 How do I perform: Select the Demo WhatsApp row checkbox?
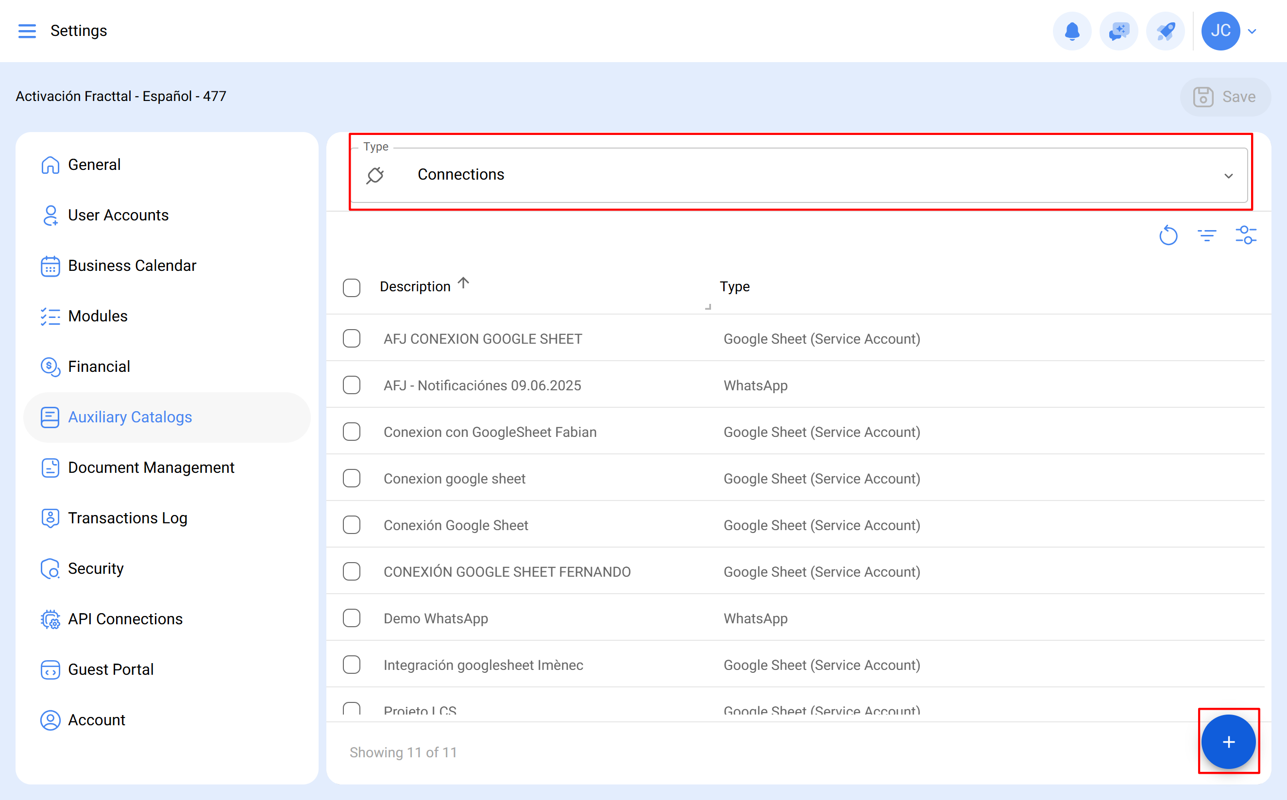(352, 617)
